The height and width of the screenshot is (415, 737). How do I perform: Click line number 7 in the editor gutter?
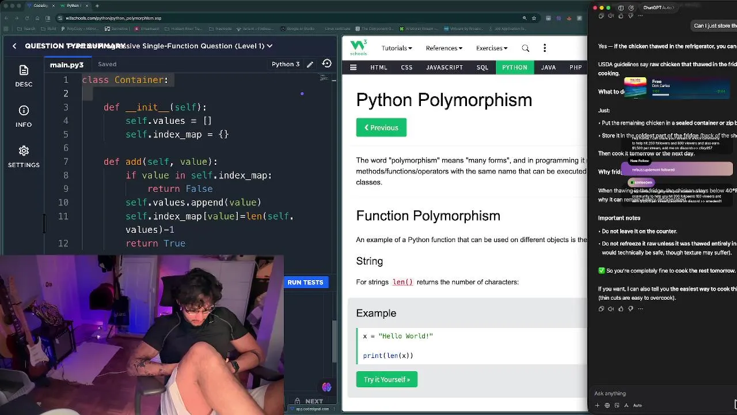(66, 161)
